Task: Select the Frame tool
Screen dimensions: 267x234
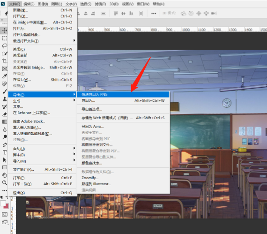Action: 4,68
